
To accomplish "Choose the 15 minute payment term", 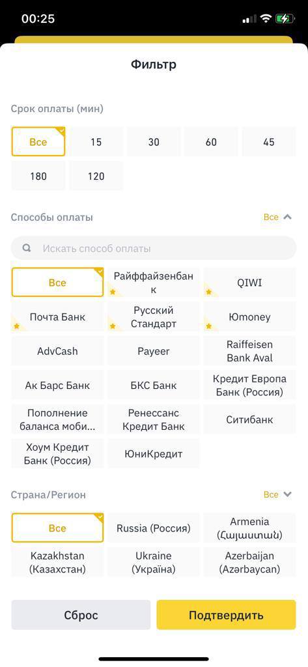I will 96,141.
